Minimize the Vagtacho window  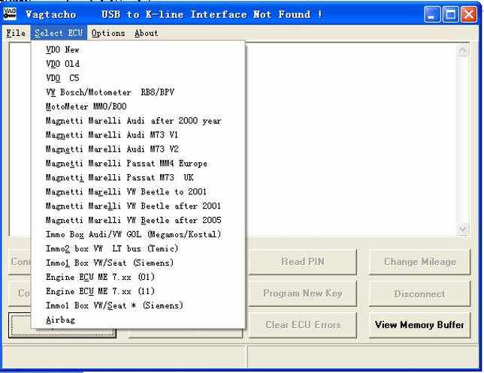[x=432, y=14]
